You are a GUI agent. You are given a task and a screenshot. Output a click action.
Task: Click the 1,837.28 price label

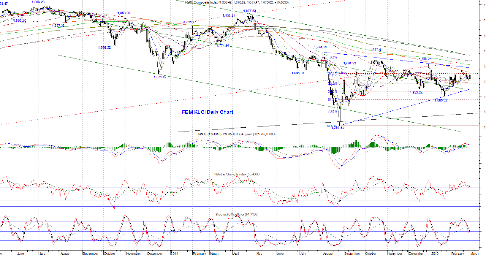click(59, 25)
